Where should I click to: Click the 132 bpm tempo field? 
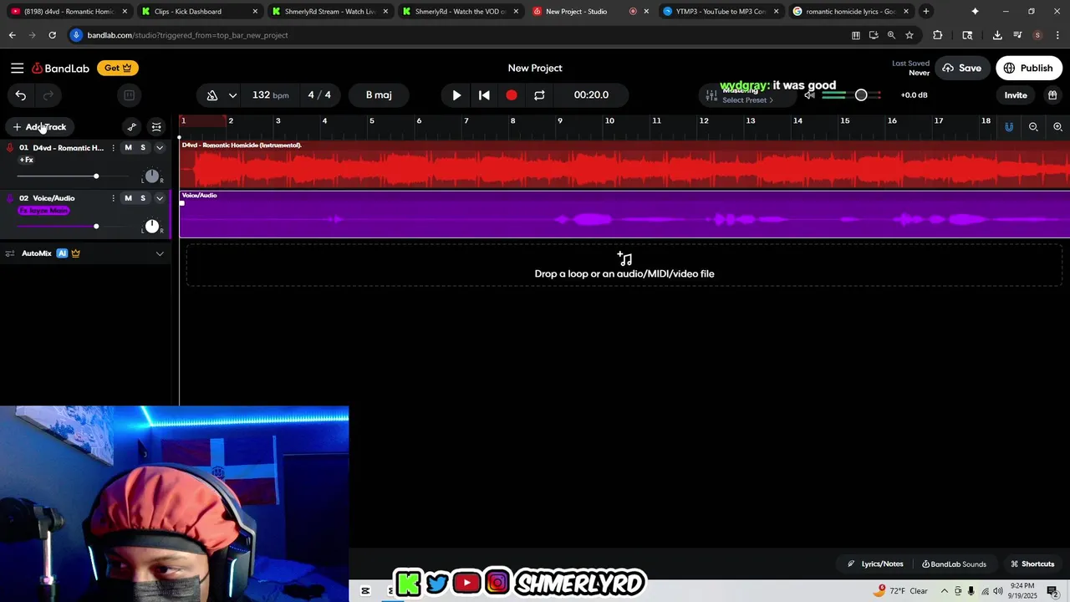(270, 95)
